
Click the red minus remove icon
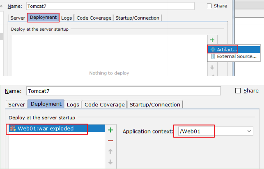point(110,141)
